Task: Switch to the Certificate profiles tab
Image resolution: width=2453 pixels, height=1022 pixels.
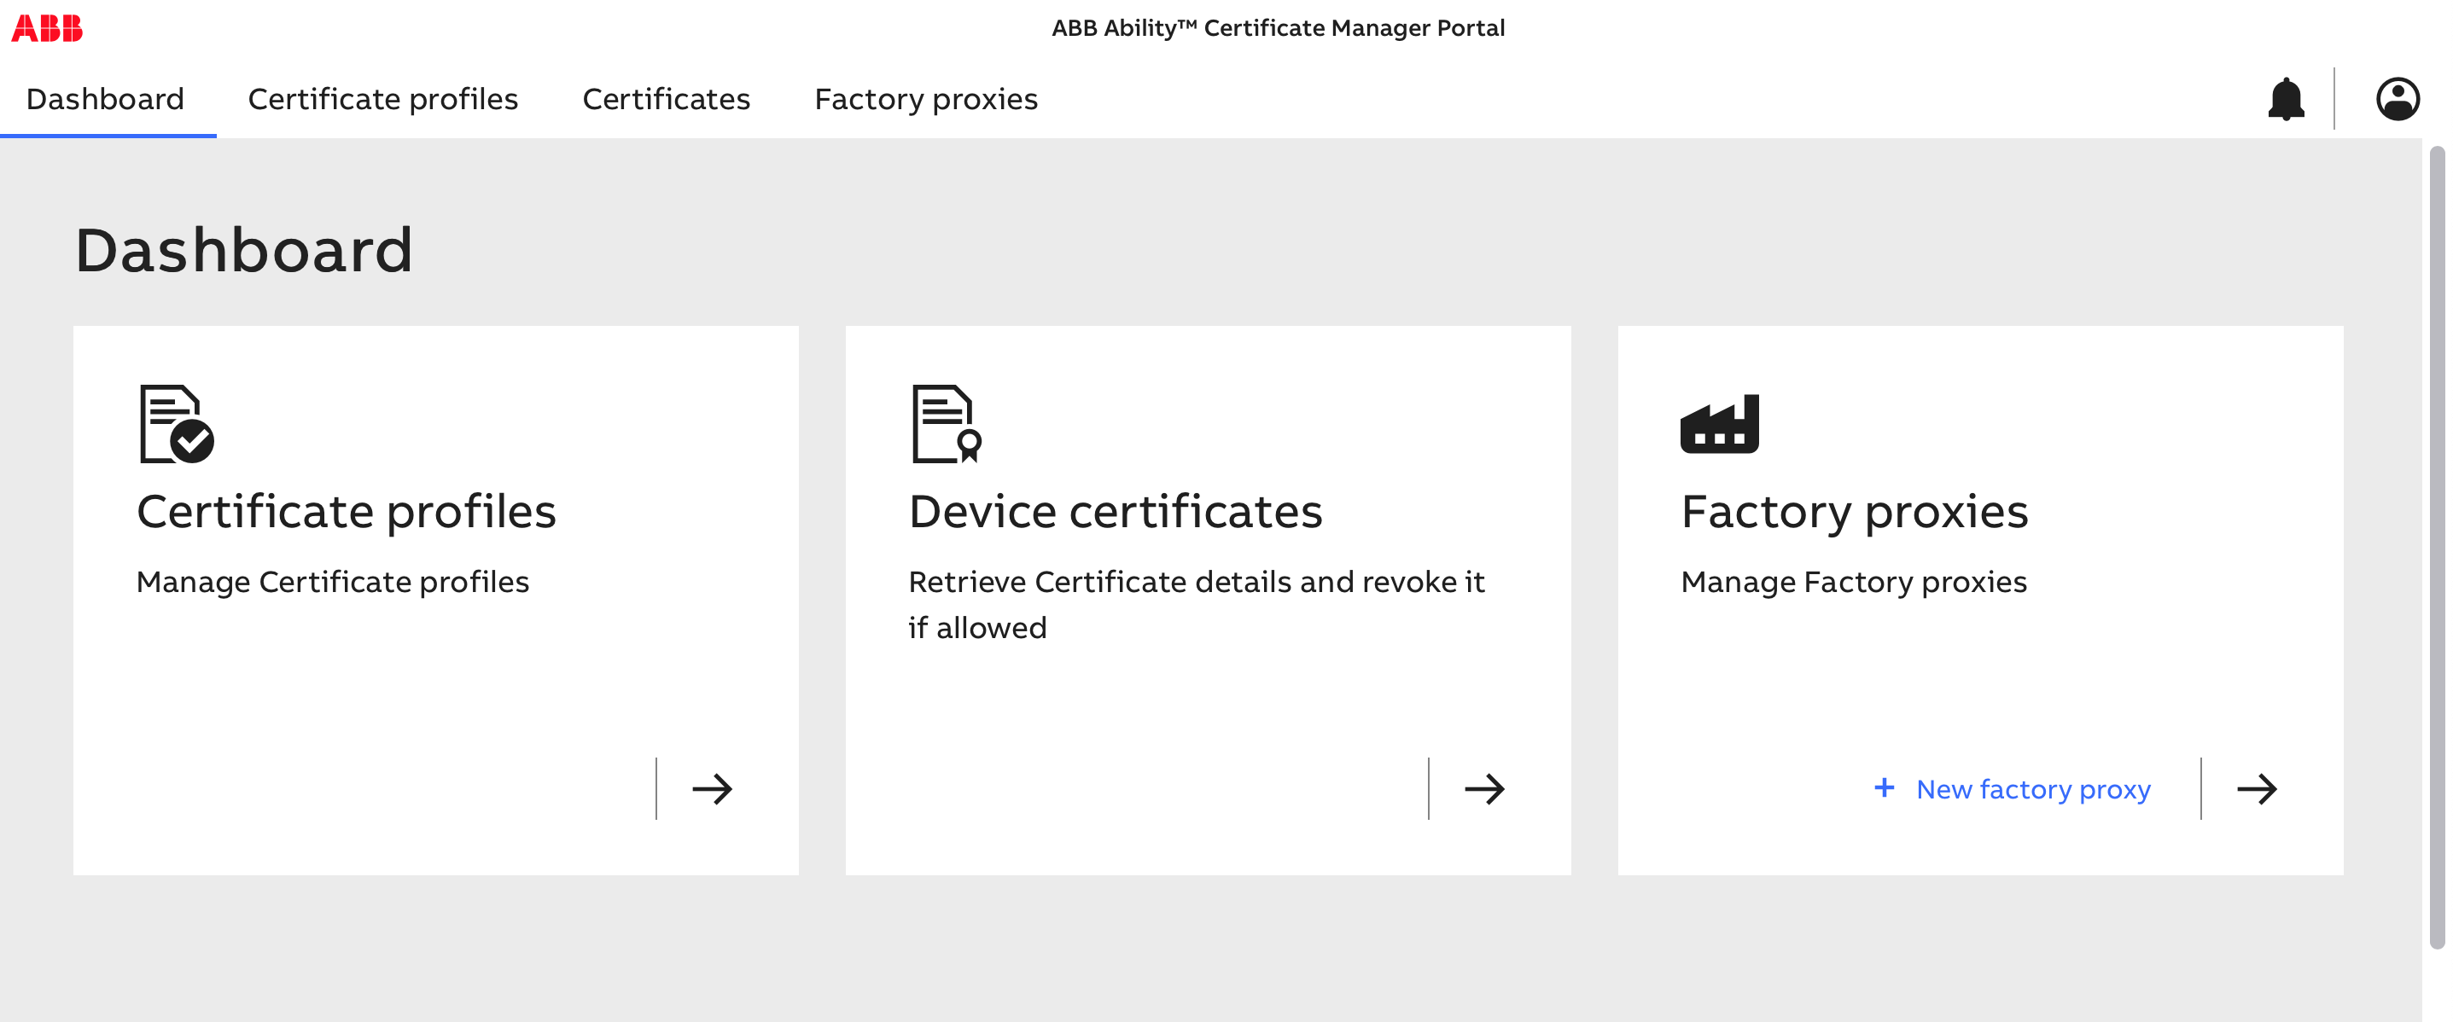Action: click(383, 99)
